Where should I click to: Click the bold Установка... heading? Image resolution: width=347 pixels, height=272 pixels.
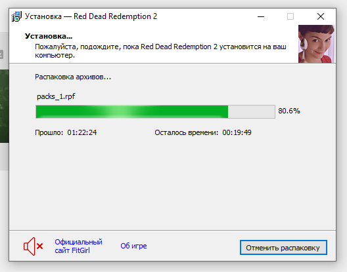(x=49, y=36)
